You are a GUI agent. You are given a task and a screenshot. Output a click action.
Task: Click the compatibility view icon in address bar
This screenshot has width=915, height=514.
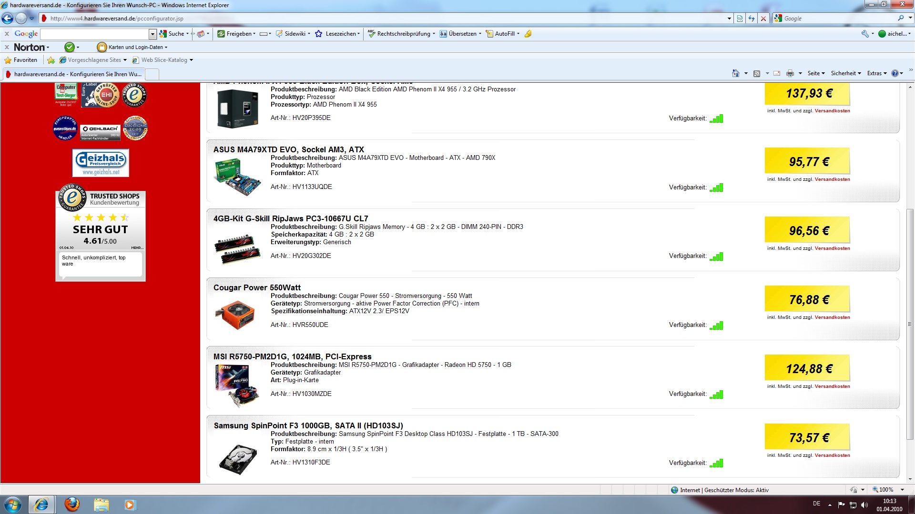740,19
